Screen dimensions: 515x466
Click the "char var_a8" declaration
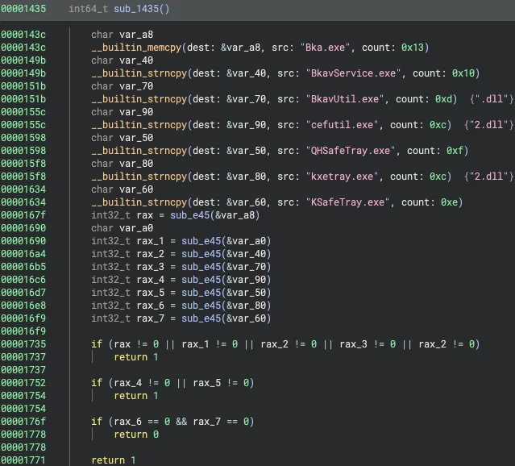[x=123, y=35]
